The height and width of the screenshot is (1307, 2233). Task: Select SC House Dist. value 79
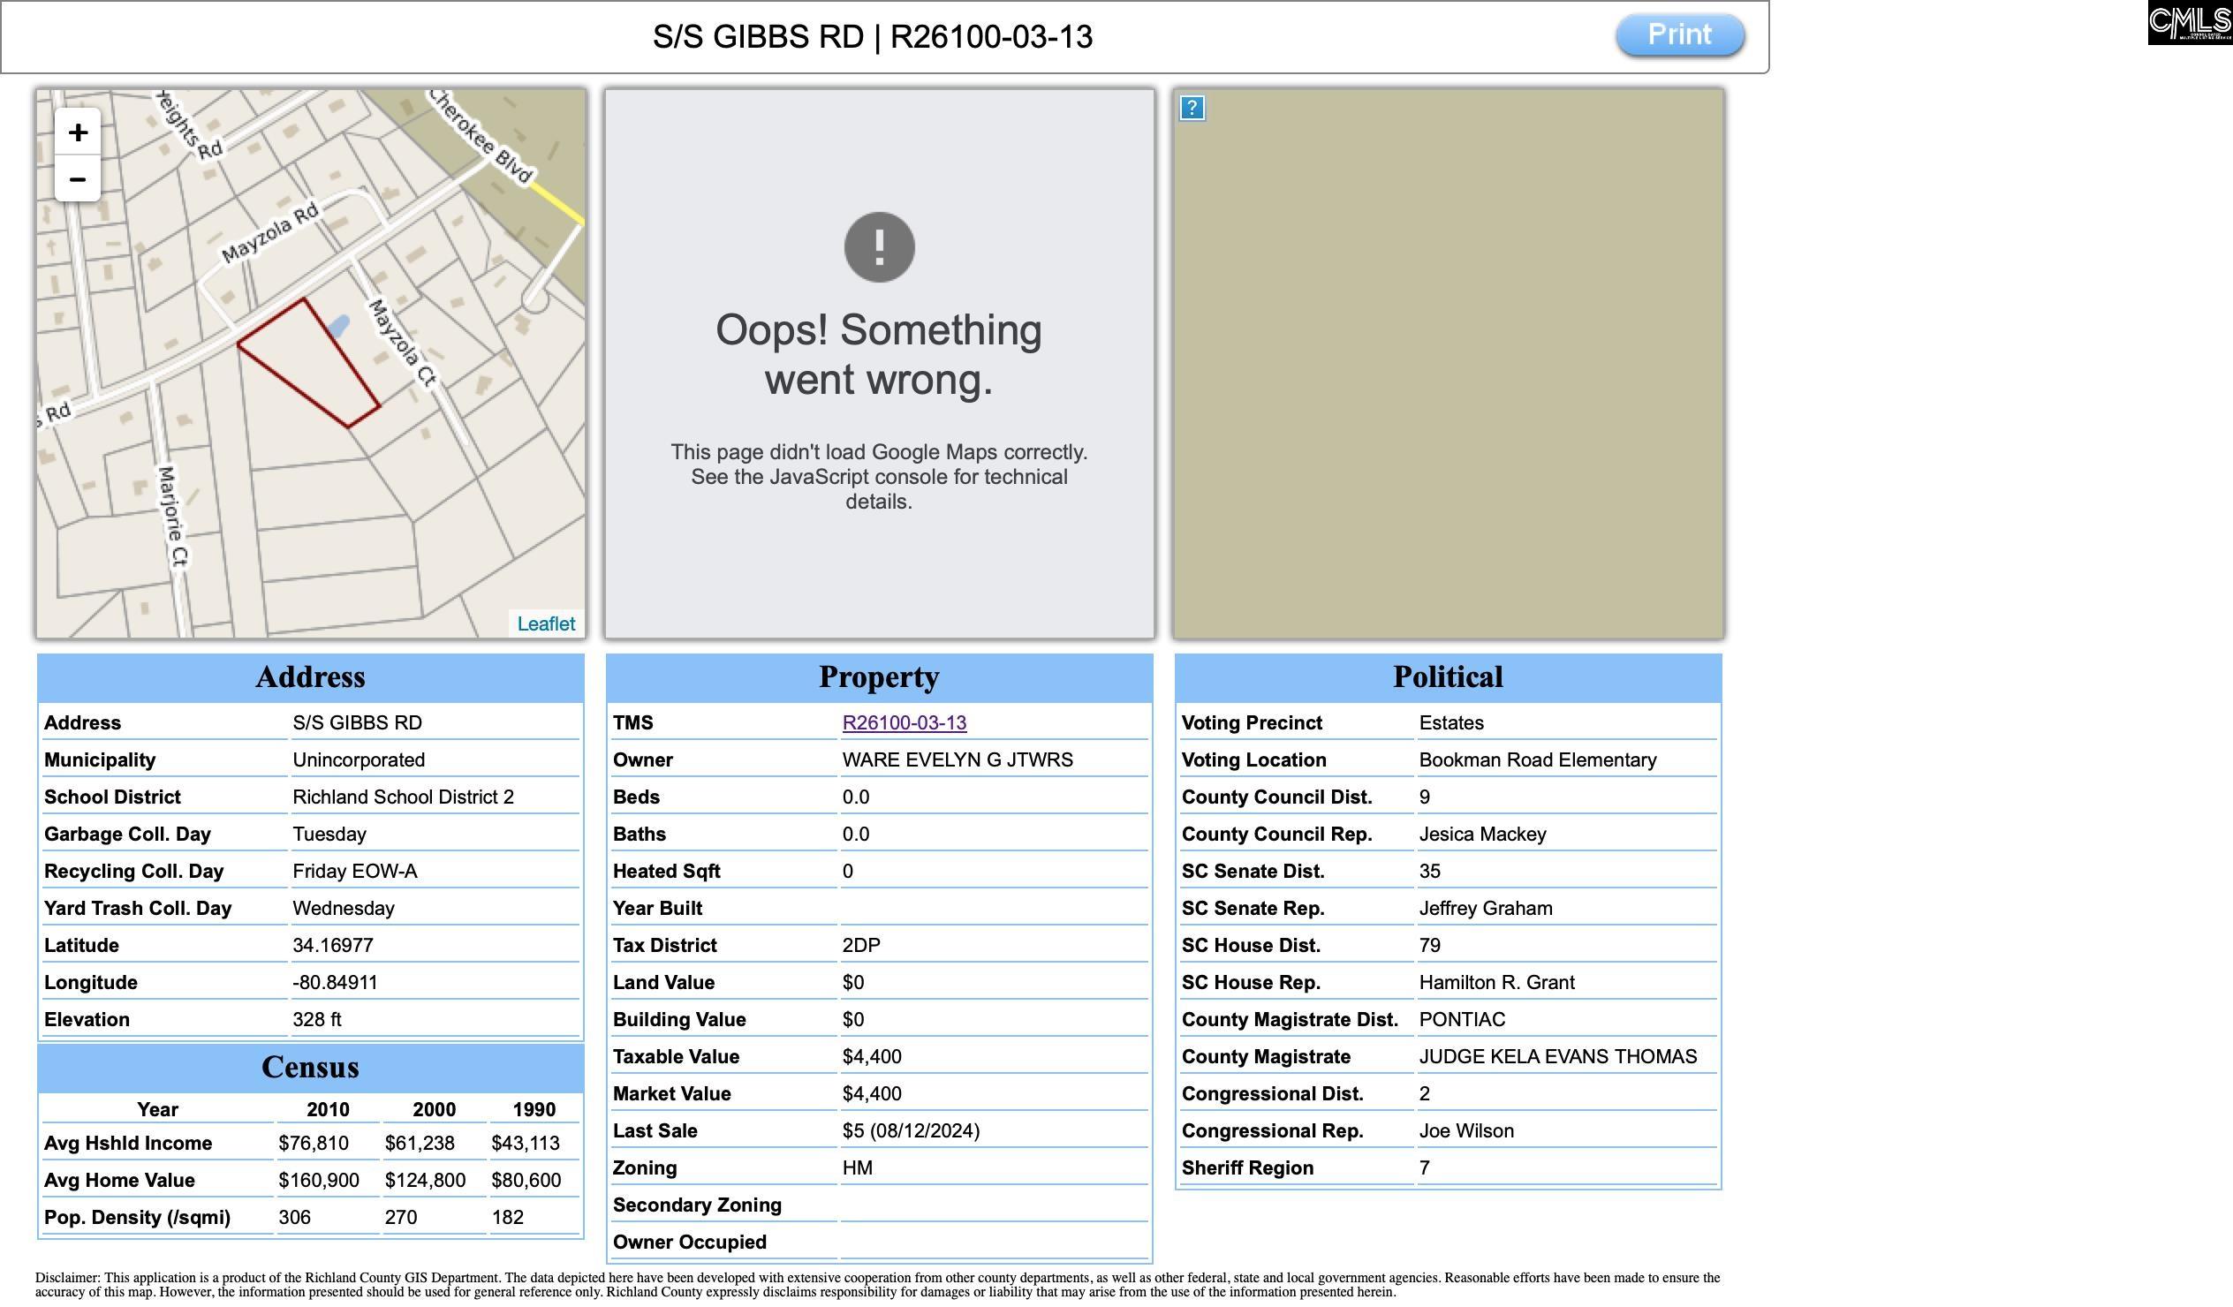1429,946
